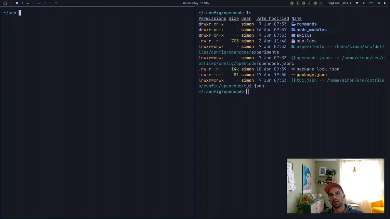Click the Date Modified column header
This screenshot has height=219, width=390.
tap(273, 18)
